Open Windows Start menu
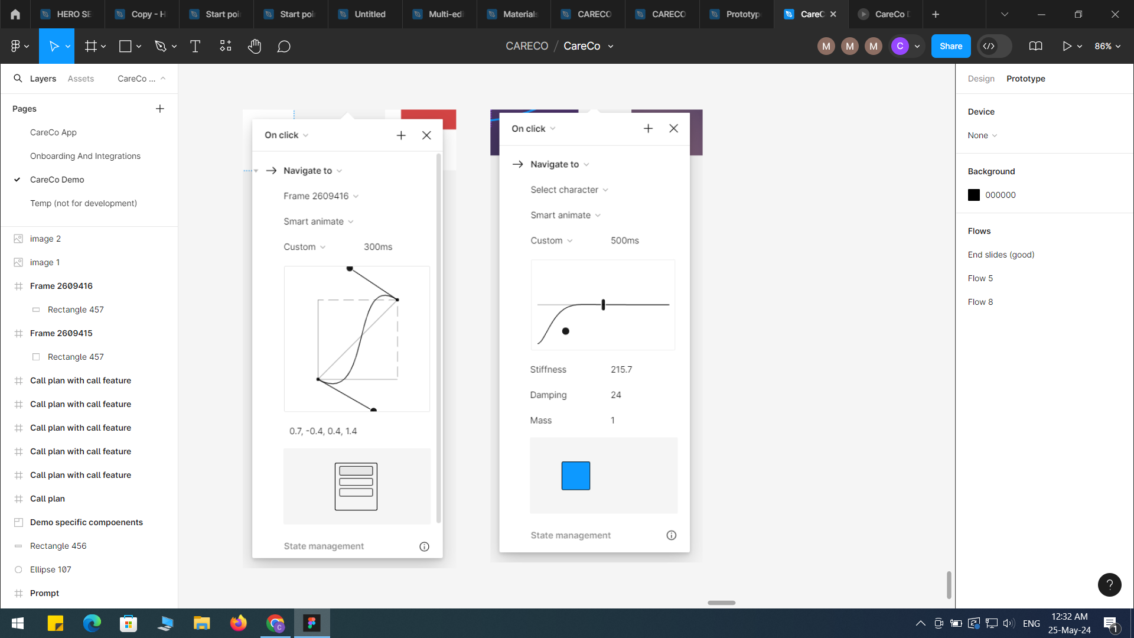This screenshot has width=1134, height=638. pyautogui.click(x=18, y=623)
